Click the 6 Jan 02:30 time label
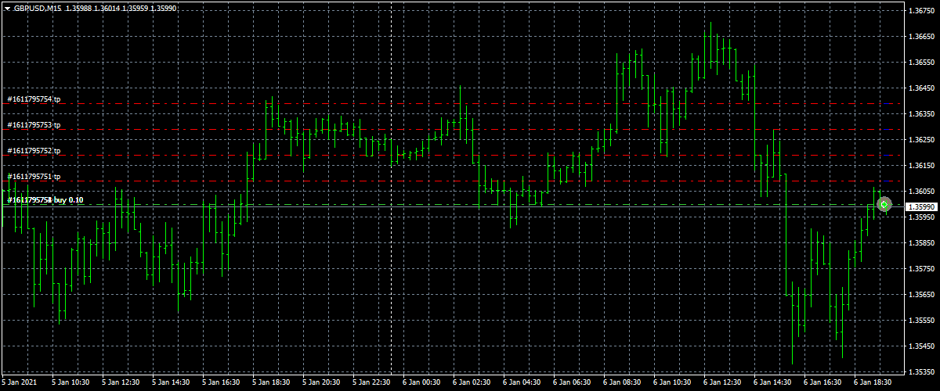The width and height of the screenshot is (940, 391). pos(471,384)
